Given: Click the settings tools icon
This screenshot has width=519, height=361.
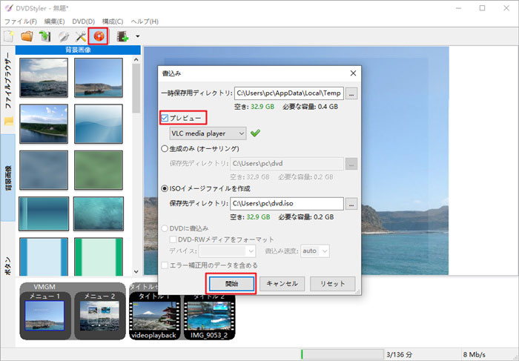Looking at the screenshot, I should 80,36.
